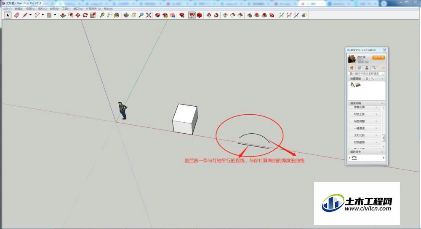Image resolution: width=421 pixels, height=229 pixels.
Task: Click the blue axis-line toolbar icon
Action: (296, 15)
